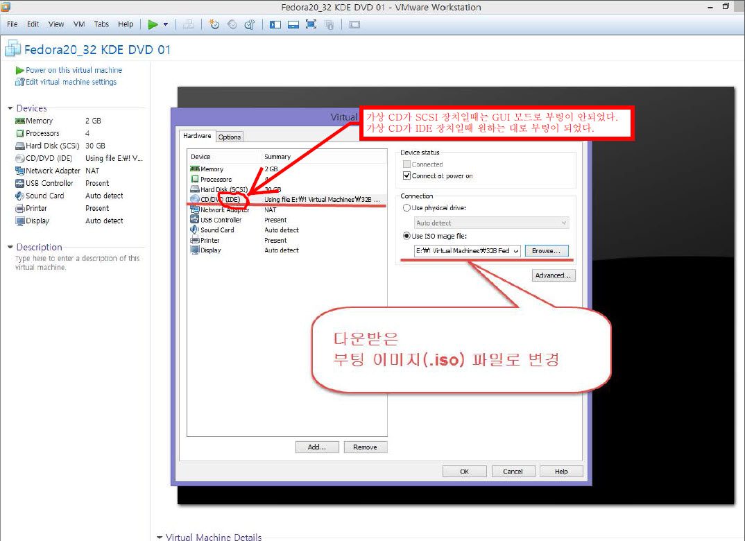745x541 pixels.
Task: Uncheck Connect at power on
Action: point(406,175)
